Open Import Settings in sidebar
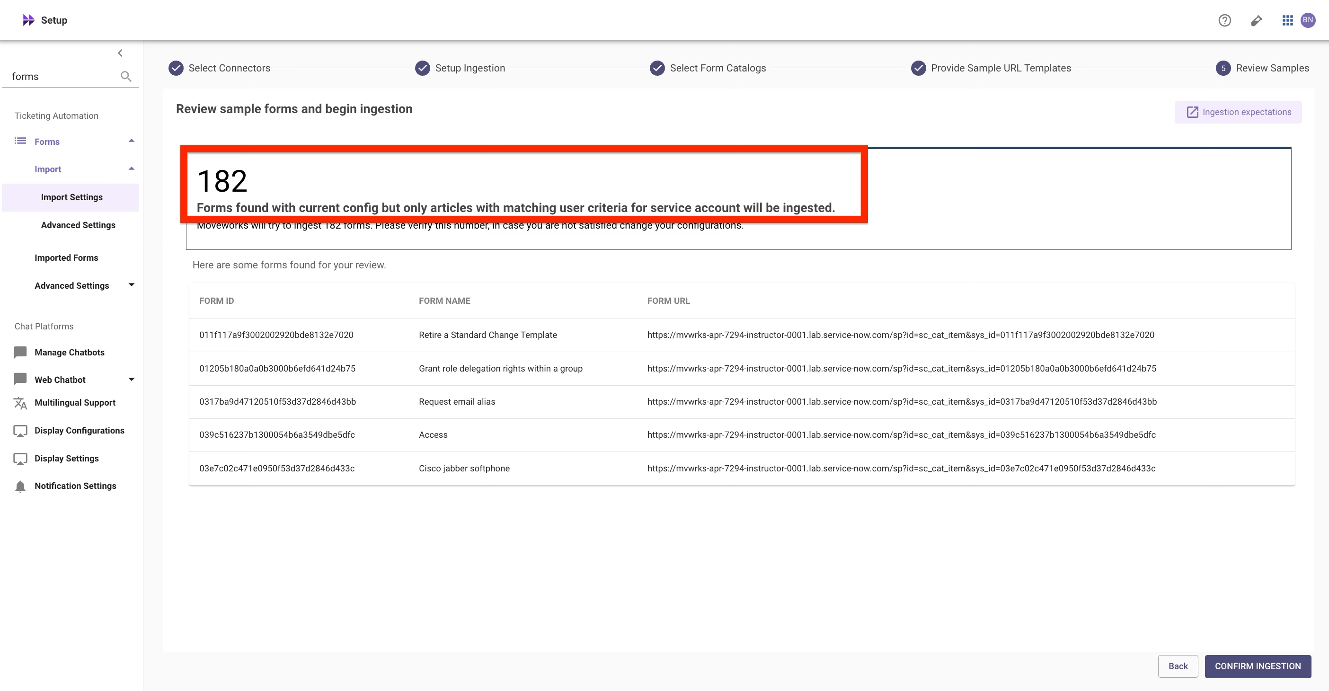The width and height of the screenshot is (1329, 691). [x=71, y=197]
